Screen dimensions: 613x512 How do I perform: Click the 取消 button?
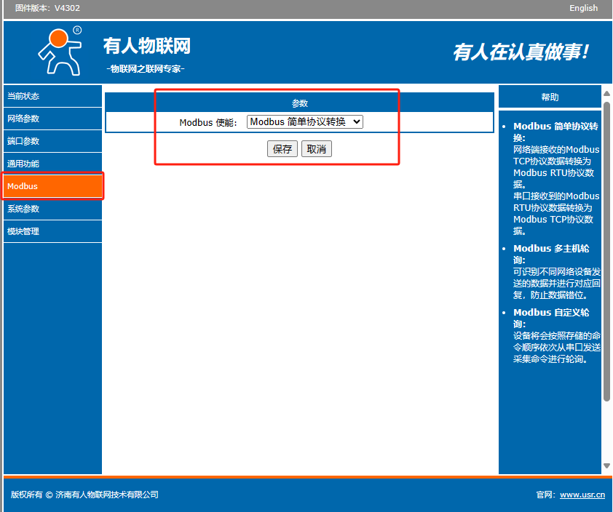click(316, 149)
